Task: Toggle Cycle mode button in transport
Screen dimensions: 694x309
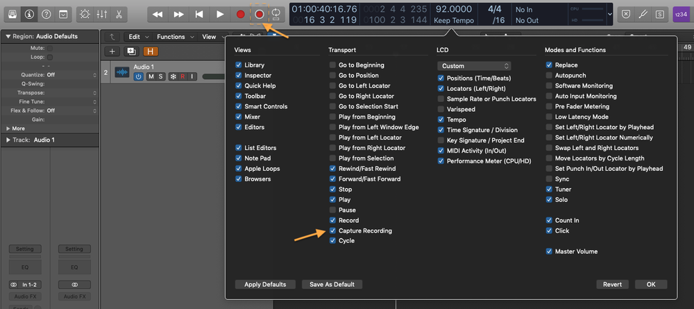Action: coord(276,14)
